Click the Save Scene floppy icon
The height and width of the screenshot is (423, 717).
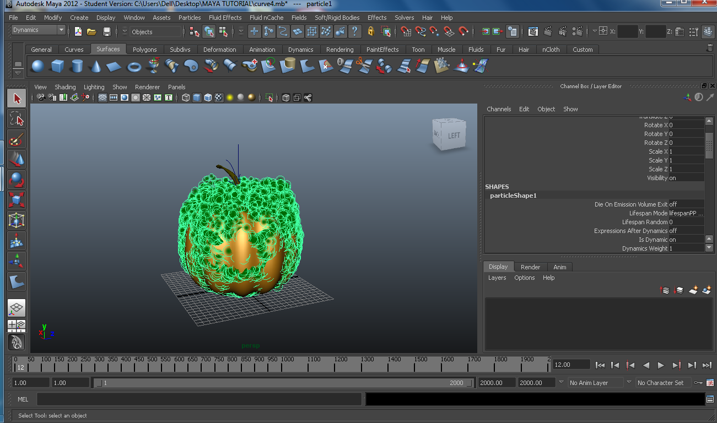(x=107, y=31)
